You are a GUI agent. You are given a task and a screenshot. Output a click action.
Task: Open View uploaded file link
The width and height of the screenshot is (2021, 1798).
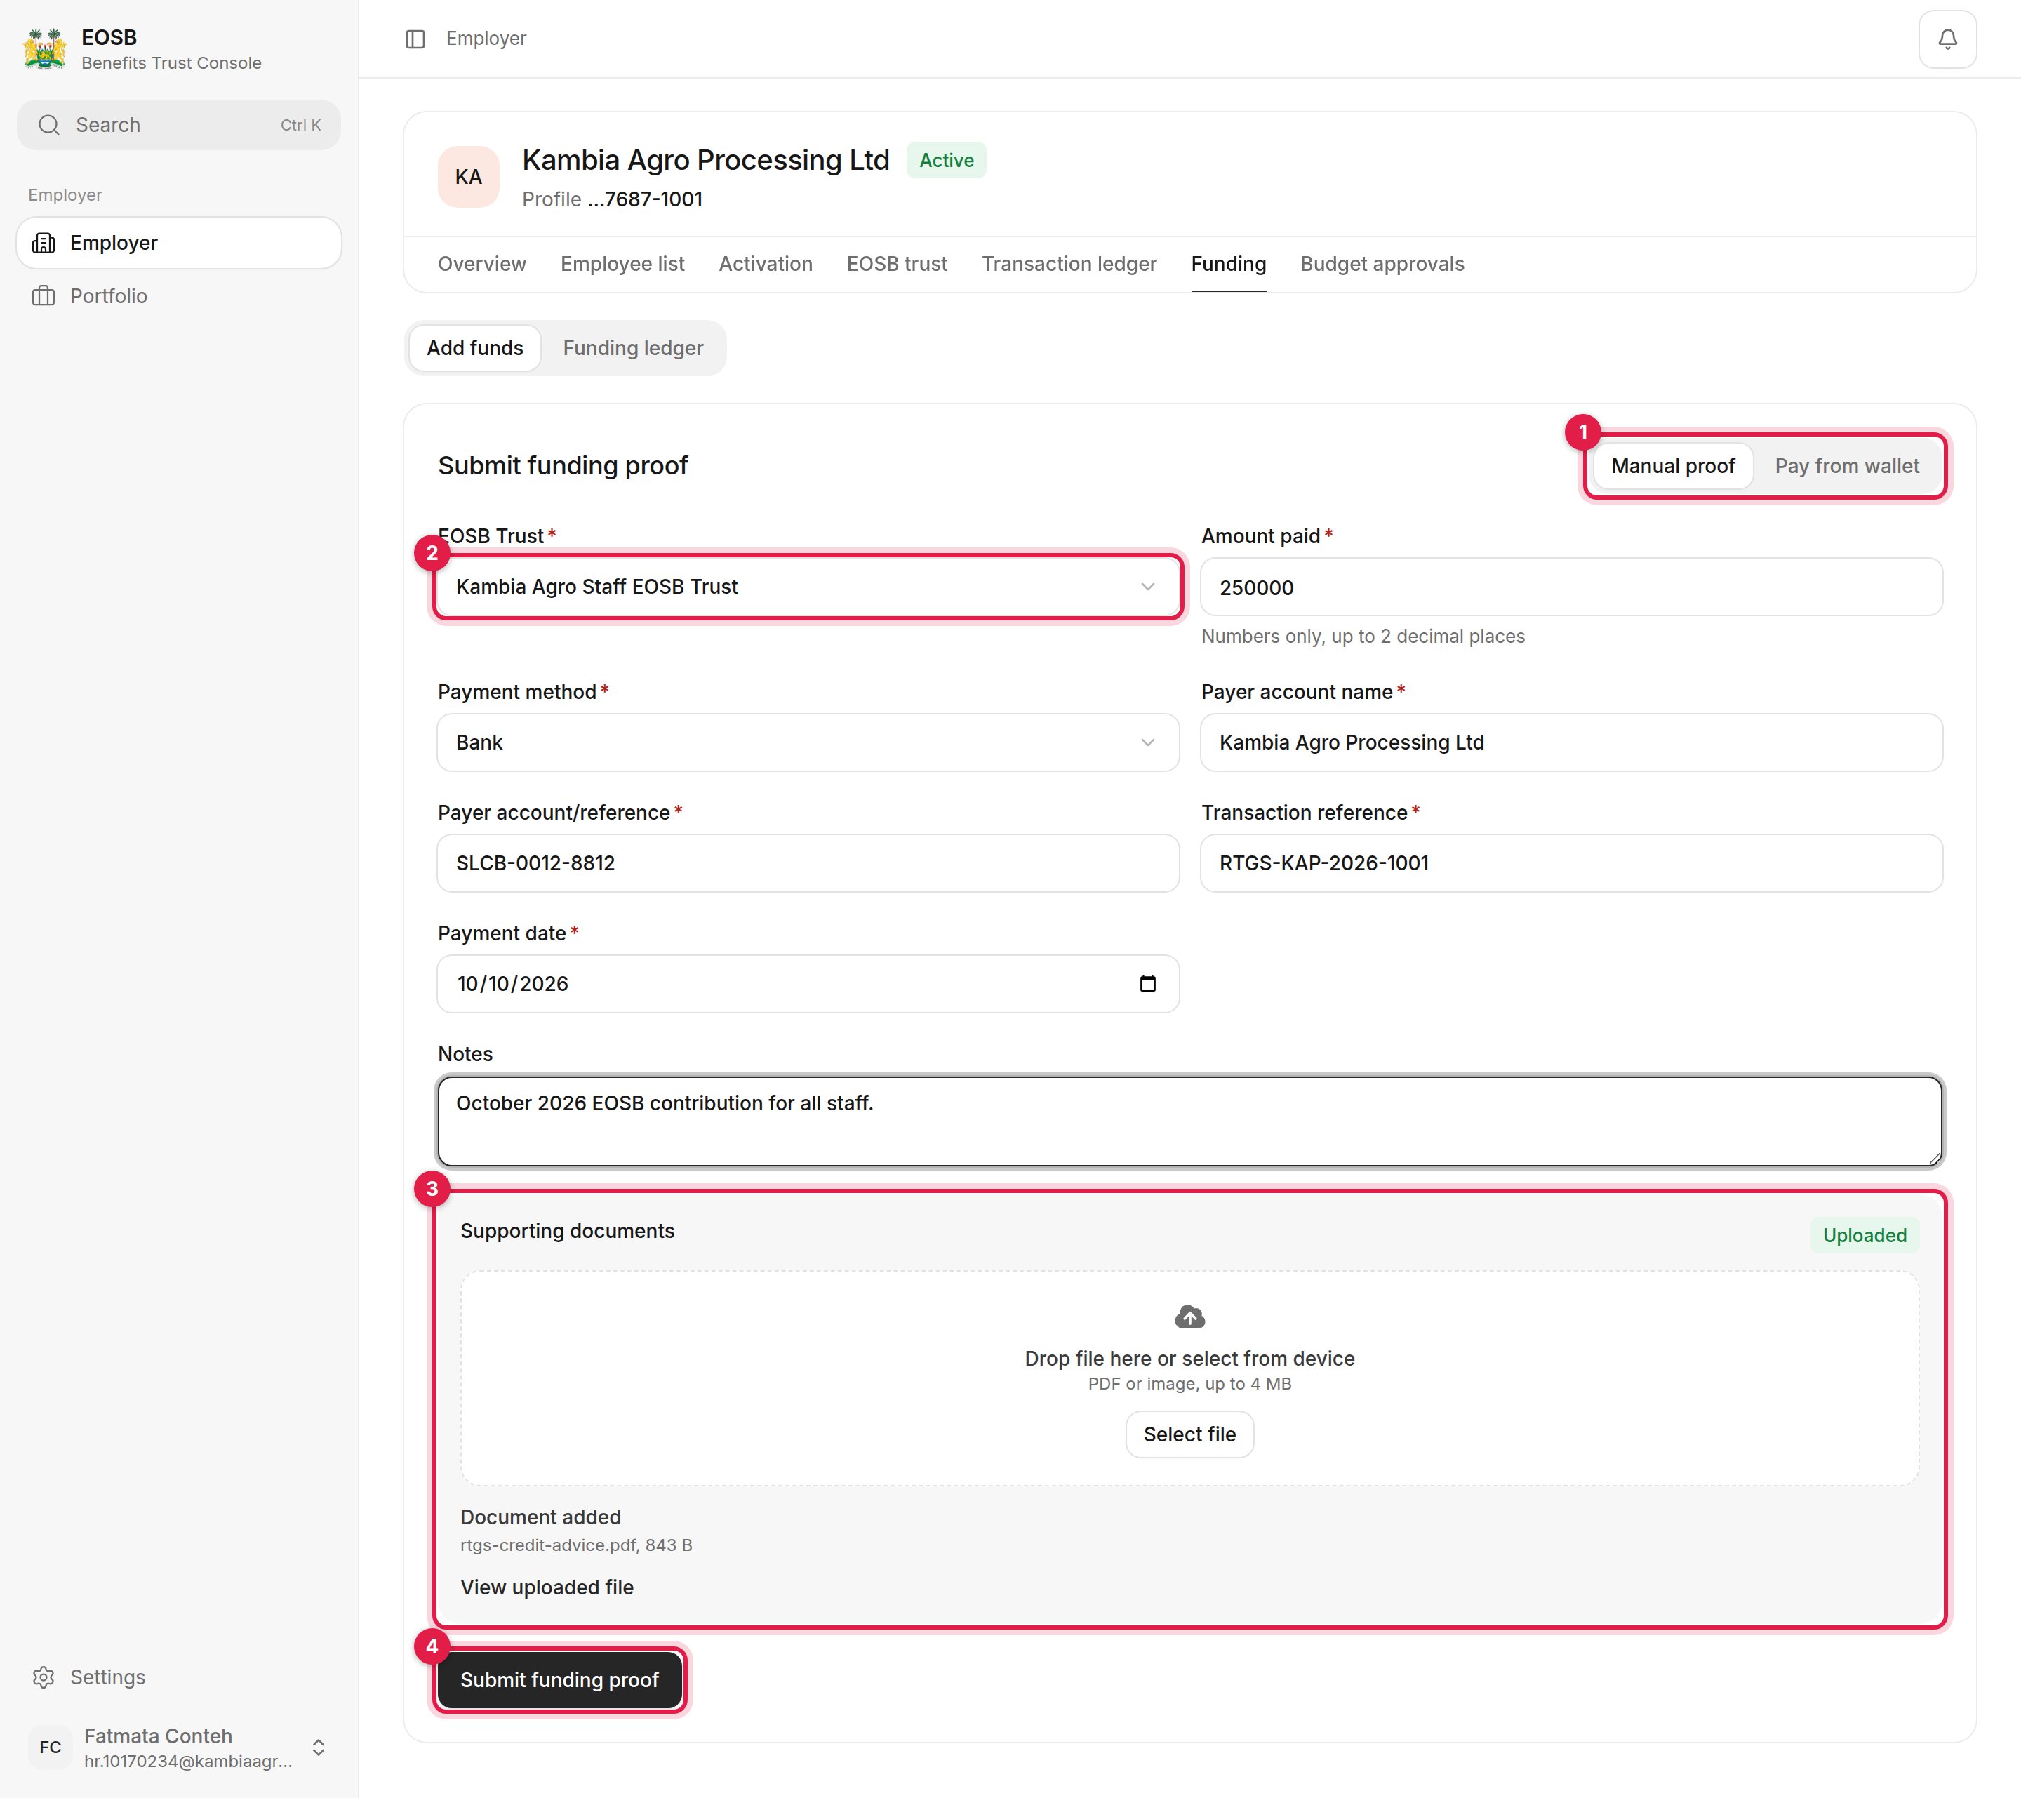click(547, 1587)
